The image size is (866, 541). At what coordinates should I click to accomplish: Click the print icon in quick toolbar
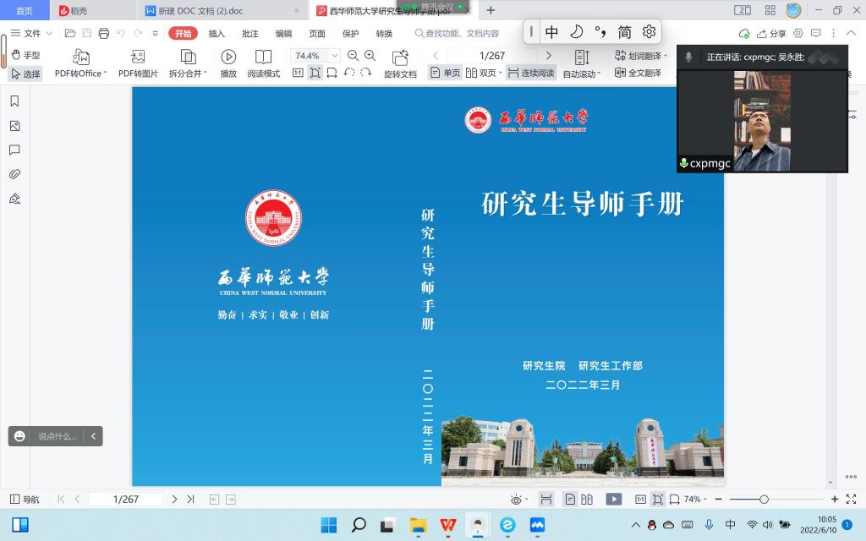(103, 34)
